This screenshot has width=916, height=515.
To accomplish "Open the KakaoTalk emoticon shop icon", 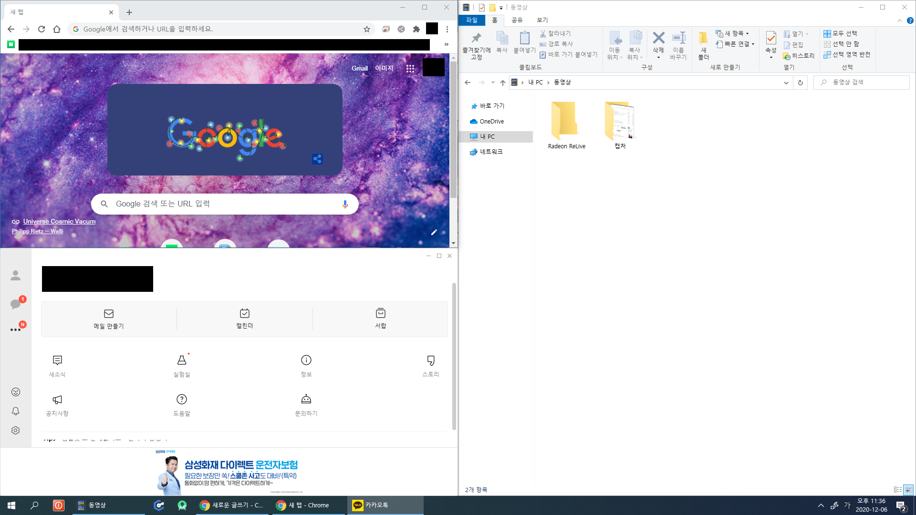I will point(15,392).
